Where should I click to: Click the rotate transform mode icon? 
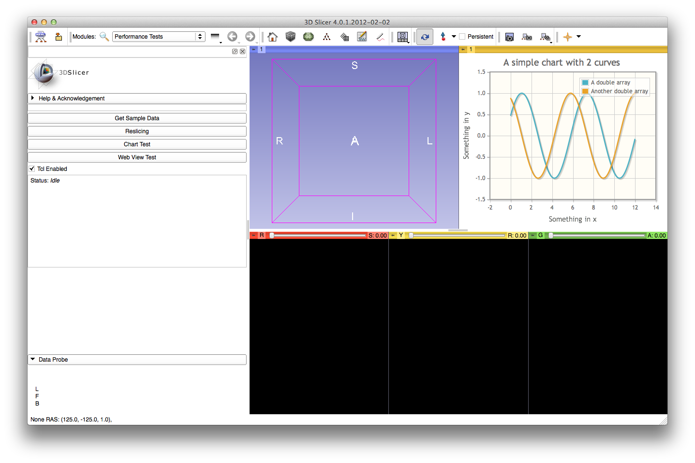point(425,37)
